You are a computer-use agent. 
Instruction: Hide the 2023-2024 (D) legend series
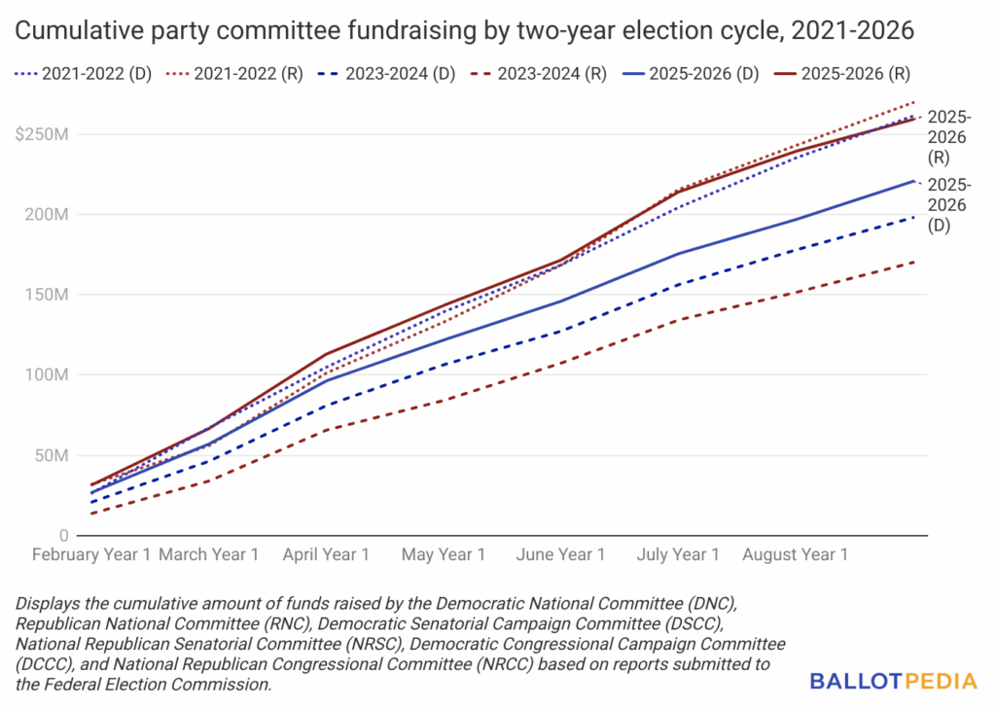(399, 74)
